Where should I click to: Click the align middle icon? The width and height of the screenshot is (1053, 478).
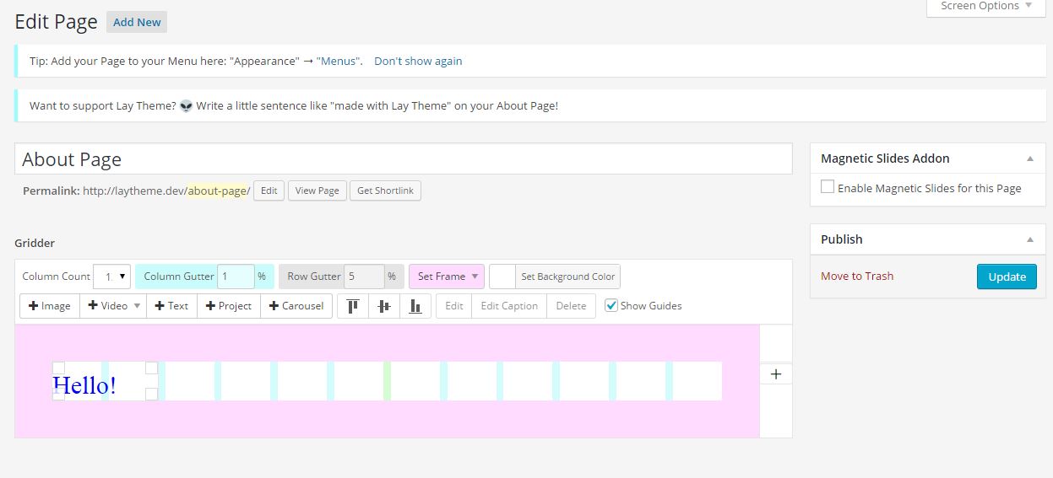click(384, 306)
